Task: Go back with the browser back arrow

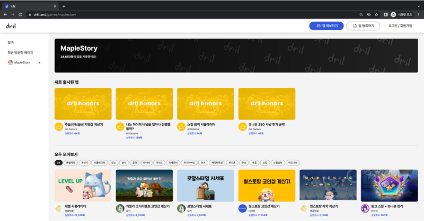Action: [5, 15]
